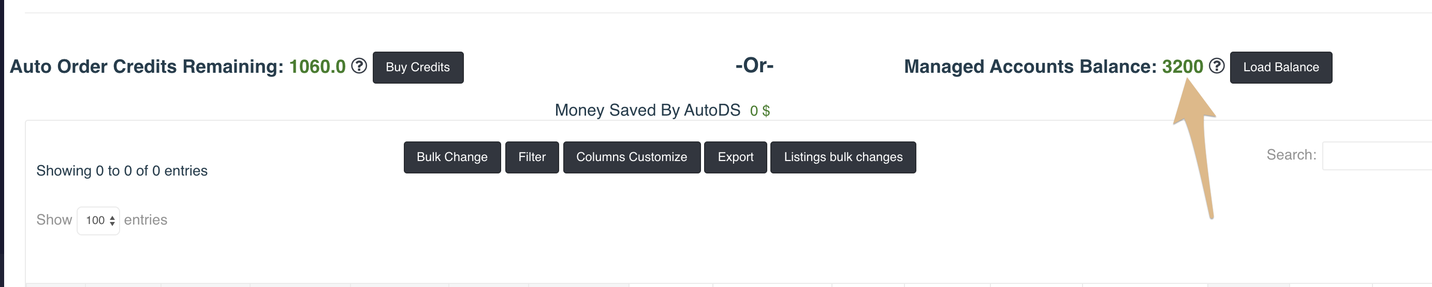Open the Filter options
Screen dimensions: 1432x287
pos(532,157)
